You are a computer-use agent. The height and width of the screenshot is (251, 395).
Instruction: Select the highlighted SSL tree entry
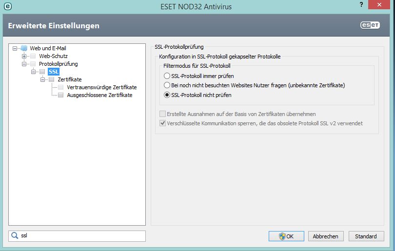(54, 72)
